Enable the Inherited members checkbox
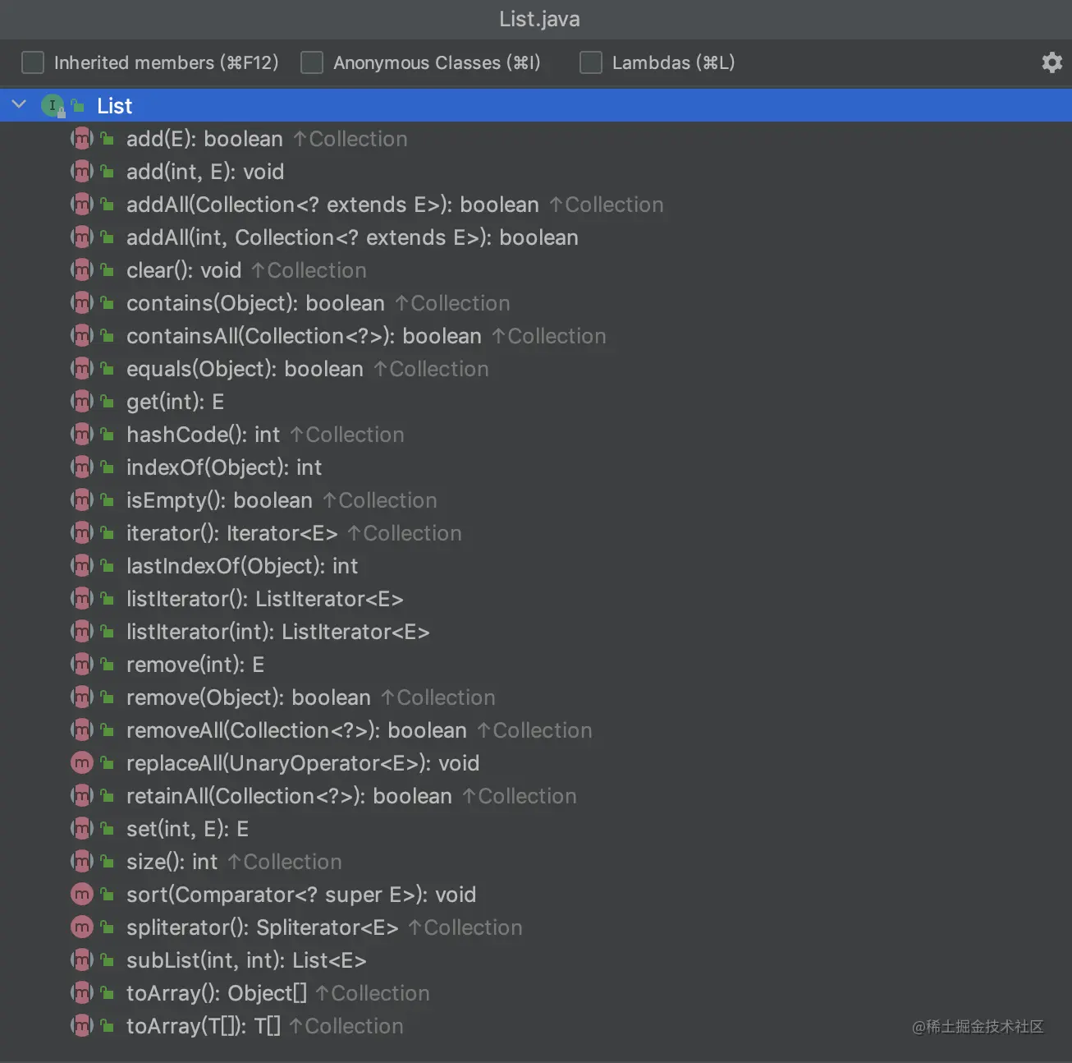The height and width of the screenshot is (1063, 1072). (33, 62)
